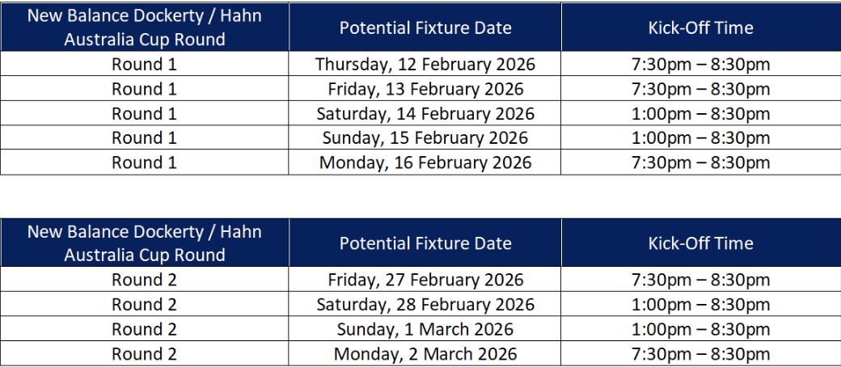Select the kick-off time for Friday, 27 February
This screenshot has height=367, width=841.
(700, 280)
